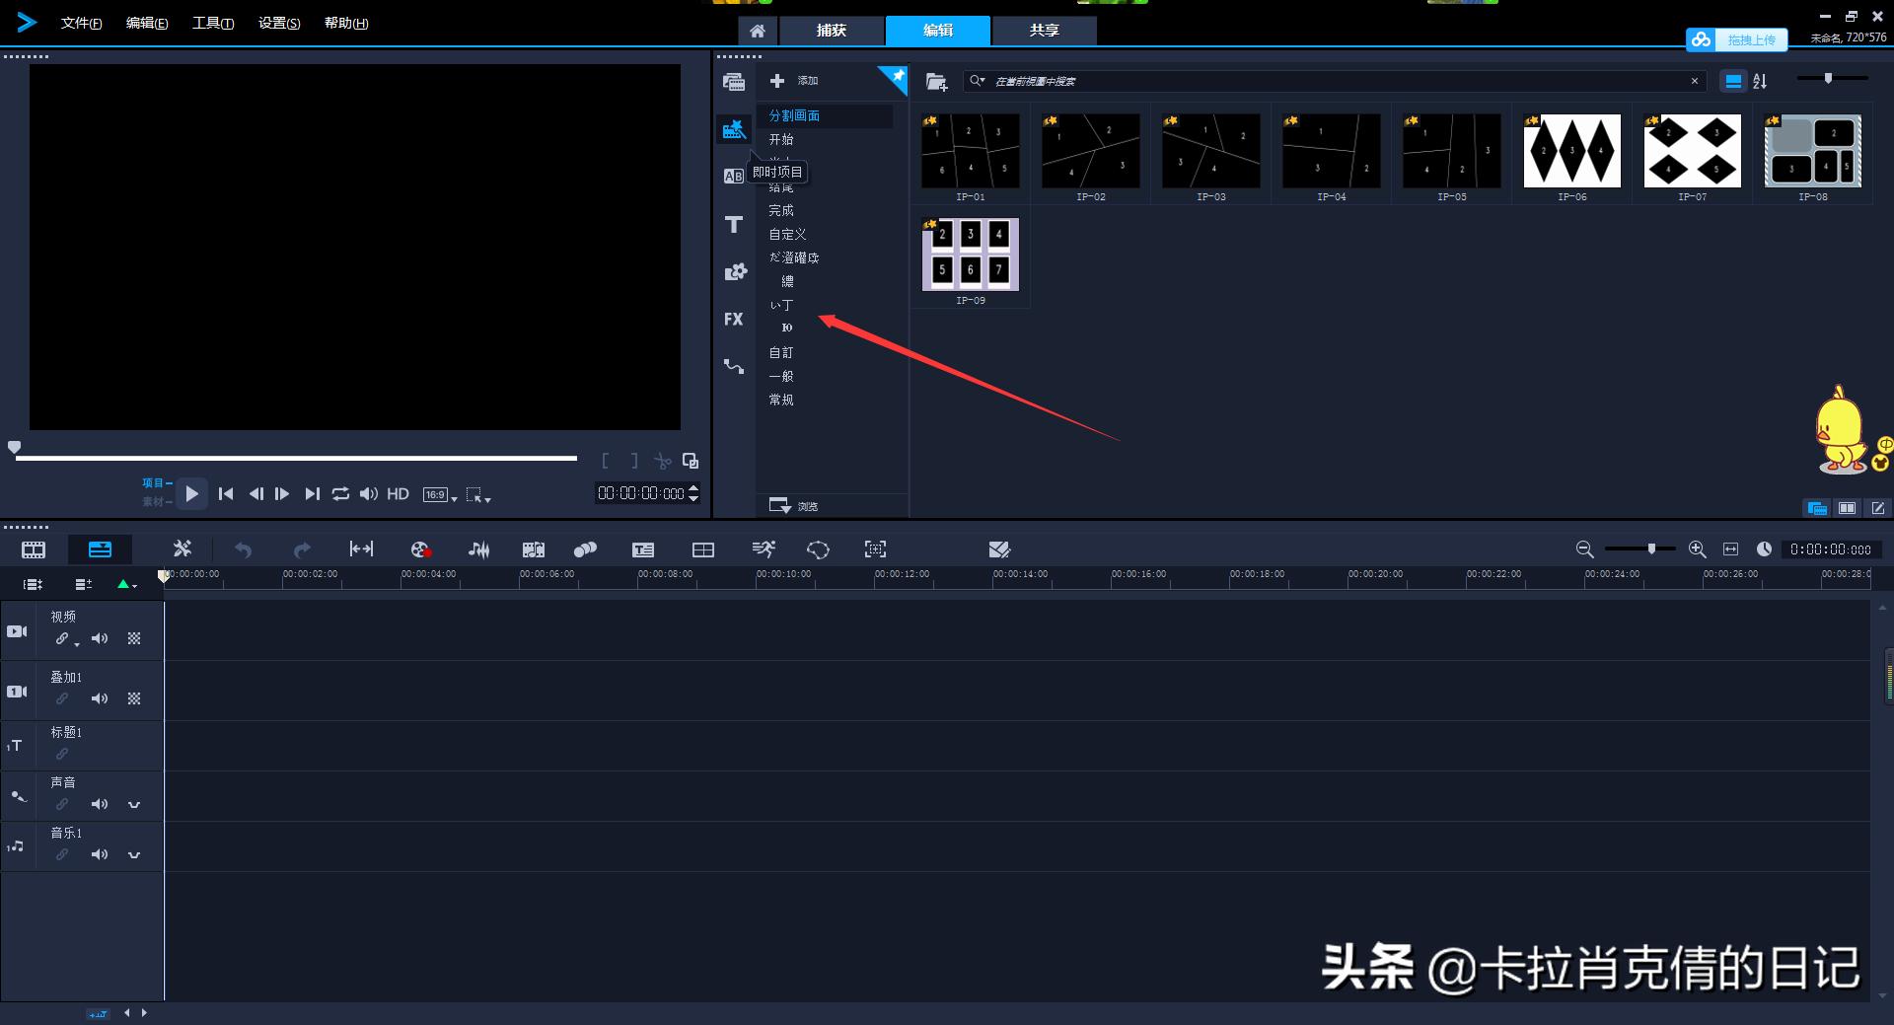This screenshot has width=1894, height=1025.
Task: Open the Instant Project library panel
Action: click(x=734, y=129)
